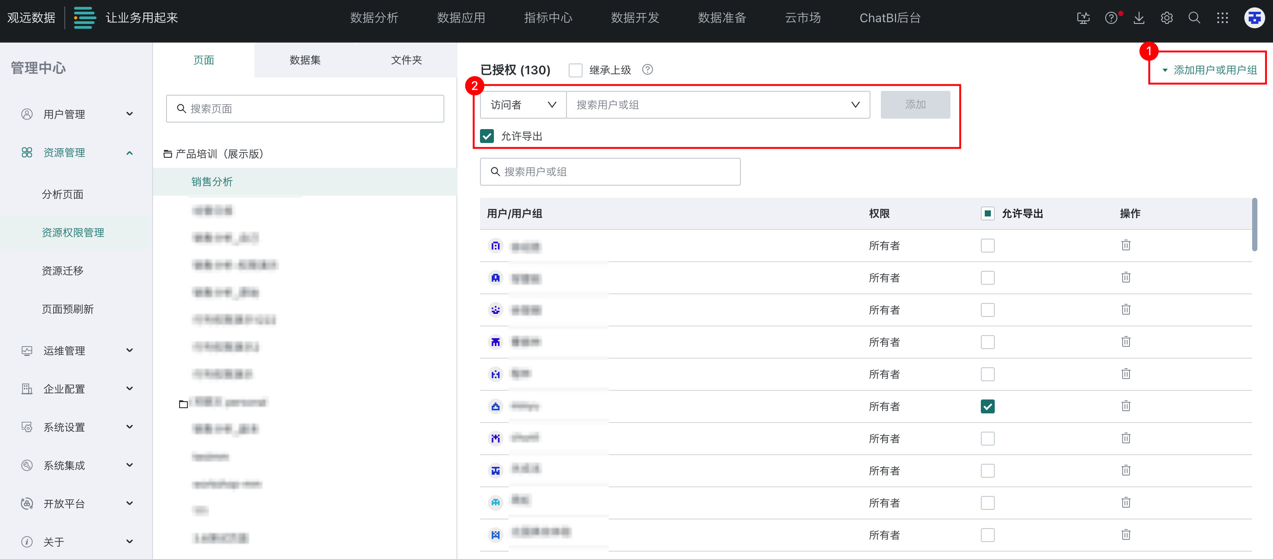Viewport: 1273px width, 559px height.
Task: Open the 访问者 permission dropdown
Action: pos(523,105)
